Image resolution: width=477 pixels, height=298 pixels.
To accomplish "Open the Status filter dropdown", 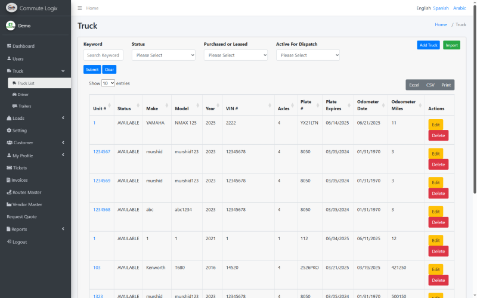I will click(x=163, y=55).
